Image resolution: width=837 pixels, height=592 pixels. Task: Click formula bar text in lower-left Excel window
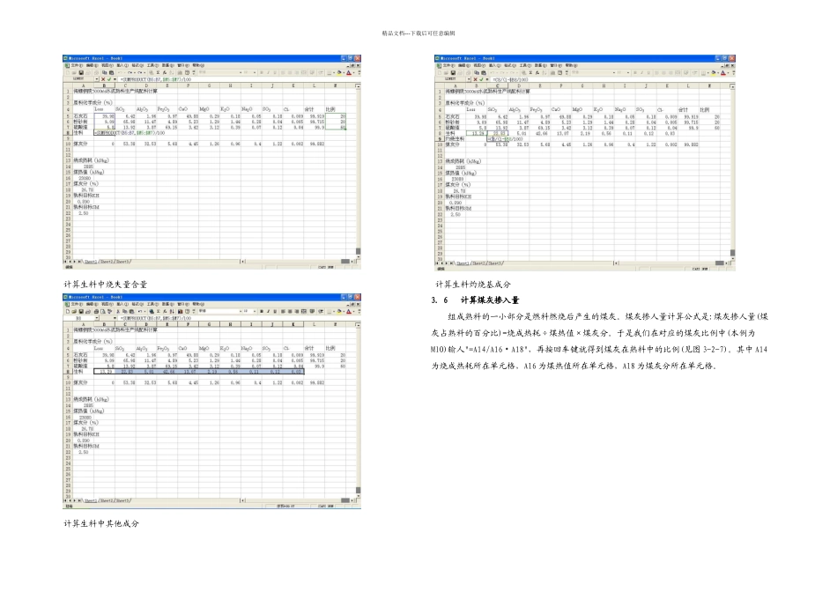point(157,318)
